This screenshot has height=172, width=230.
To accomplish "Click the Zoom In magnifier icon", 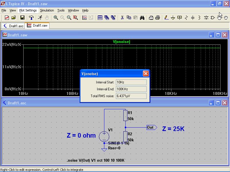I will [x=55, y=18].
